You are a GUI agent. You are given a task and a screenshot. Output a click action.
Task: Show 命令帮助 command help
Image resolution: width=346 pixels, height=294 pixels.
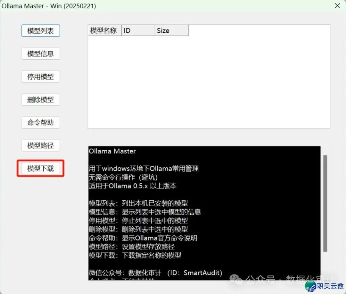click(x=41, y=122)
